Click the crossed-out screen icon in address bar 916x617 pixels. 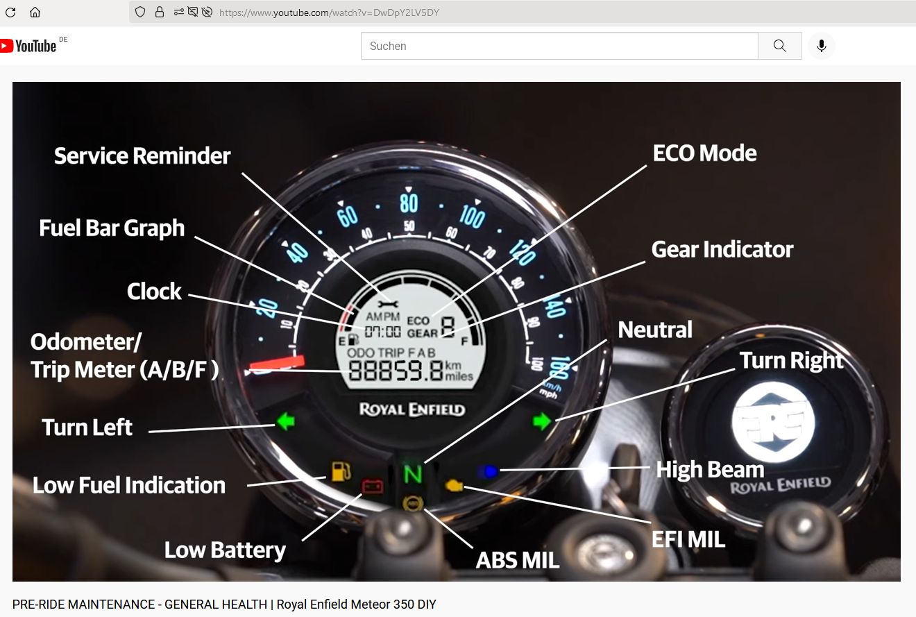pyautogui.click(x=193, y=12)
